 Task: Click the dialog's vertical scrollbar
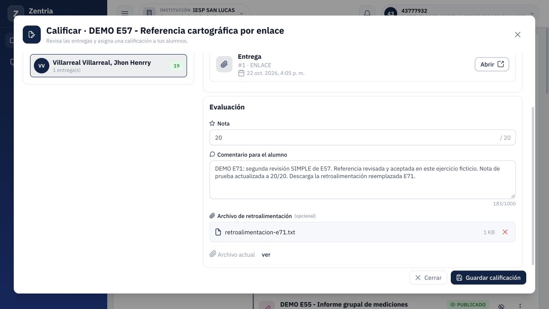(533, 186)
